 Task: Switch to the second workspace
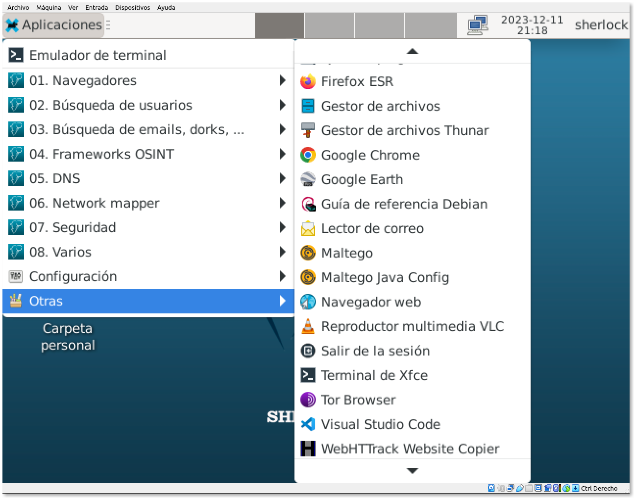click(330, 25)
